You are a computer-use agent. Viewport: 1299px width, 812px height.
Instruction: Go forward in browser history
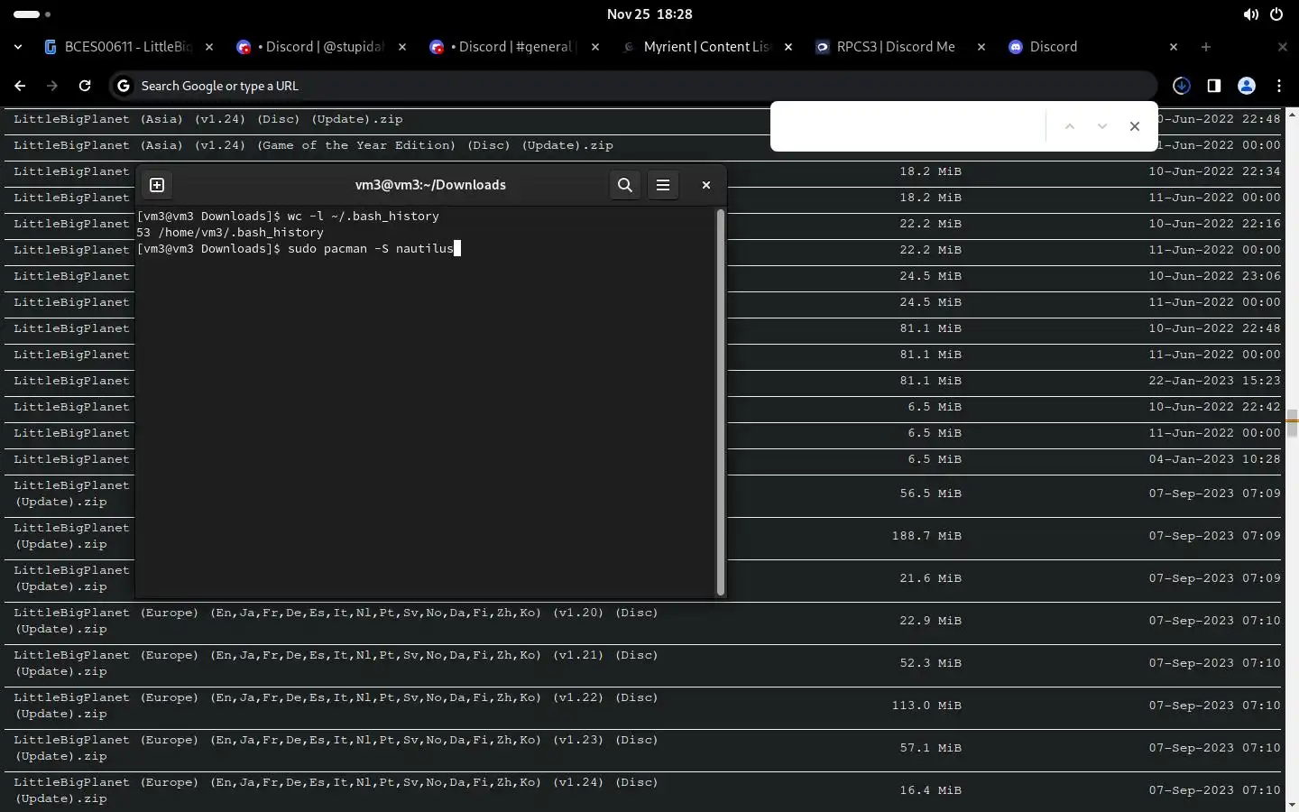[x=52, y=86]
